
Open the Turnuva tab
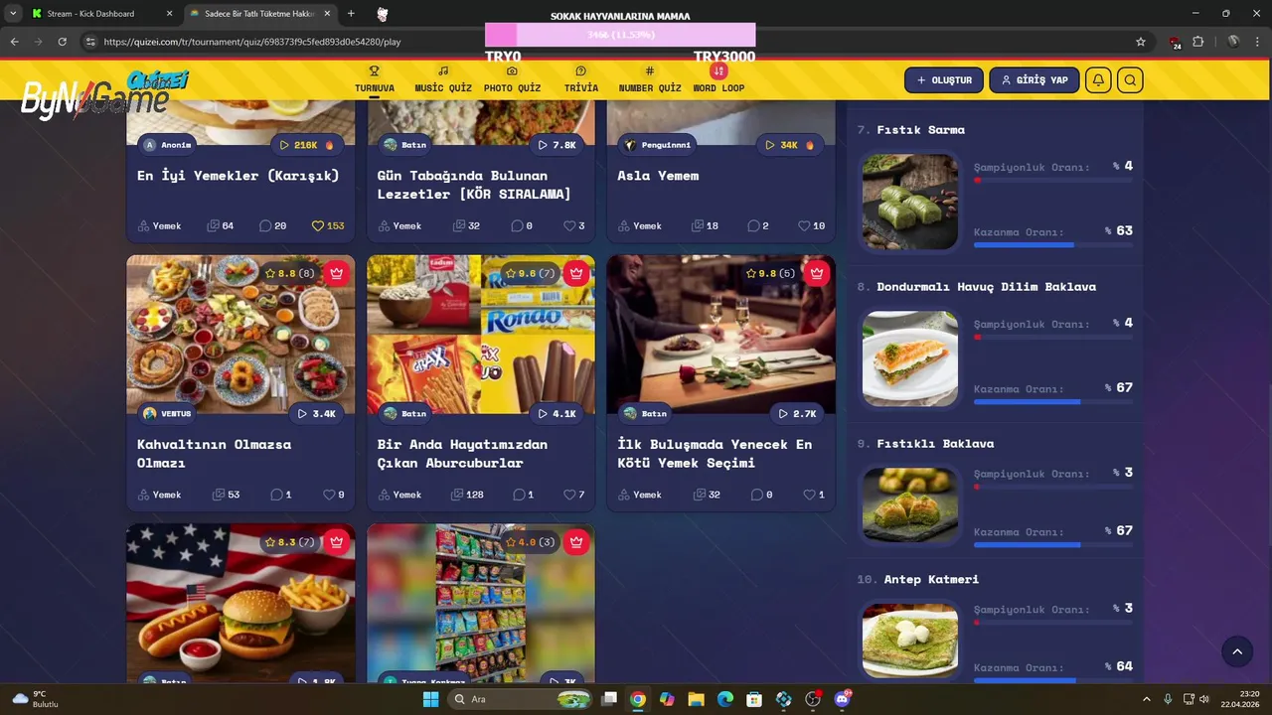click(375, 79)
